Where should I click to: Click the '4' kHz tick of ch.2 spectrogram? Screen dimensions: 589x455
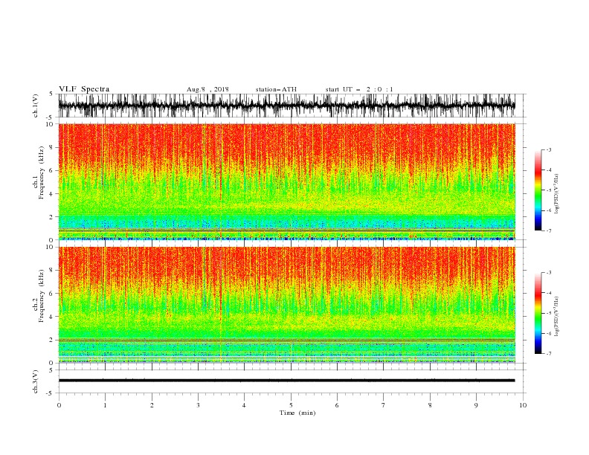(52, 317)
